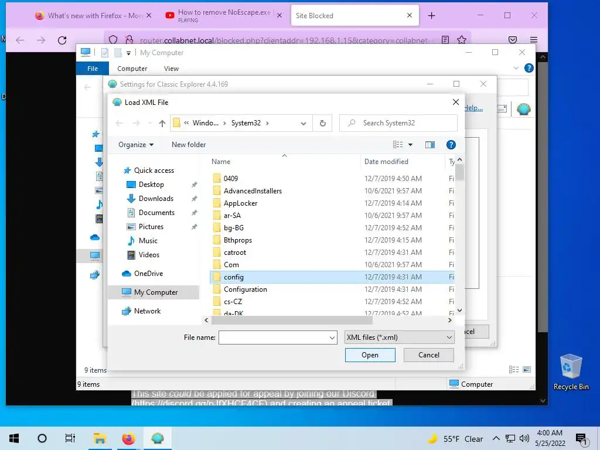Open Task View on the taskbar

tap(70, 438)
